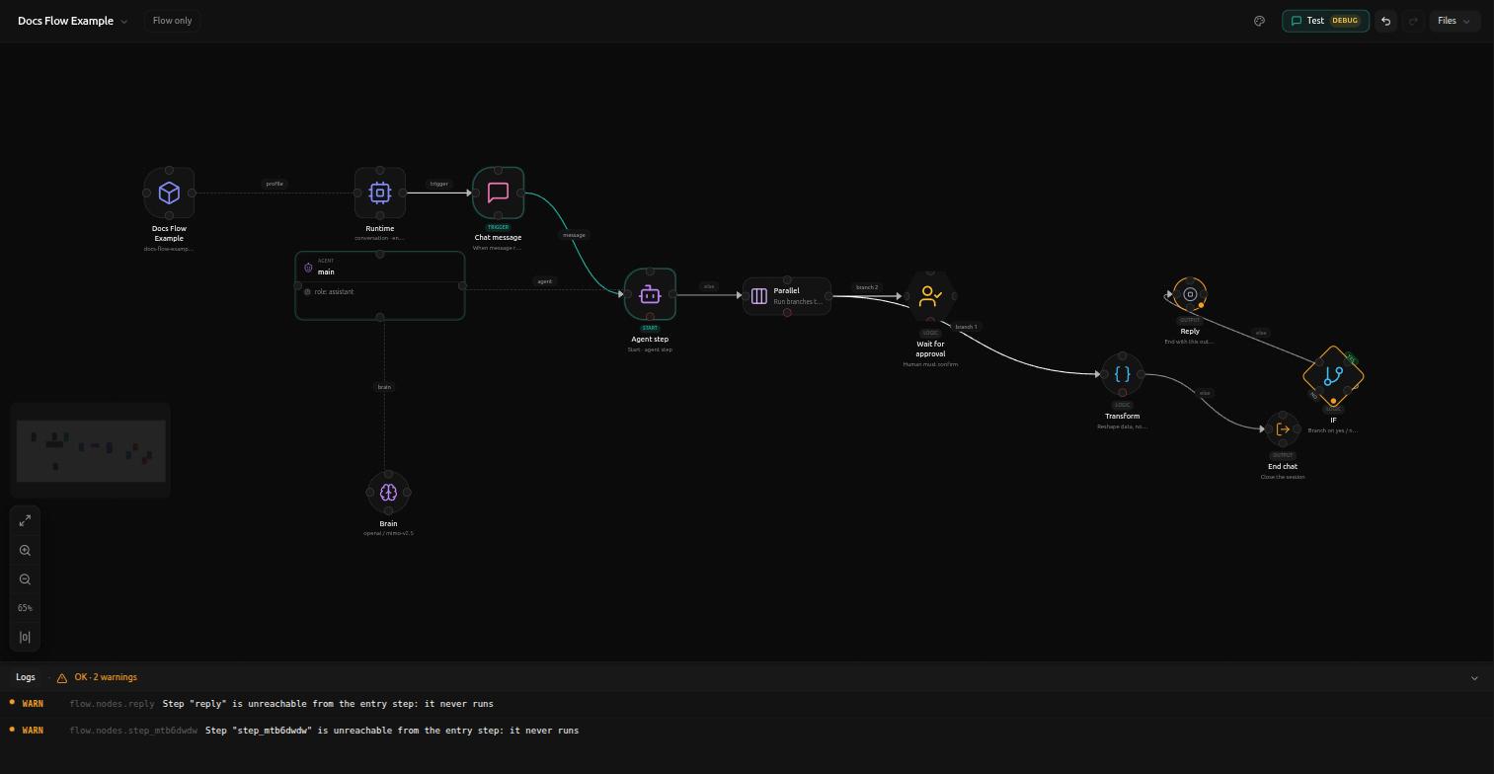Select the Chat message trigger node
Screen dimensions: 1494x774
click(x=498, y=193)
